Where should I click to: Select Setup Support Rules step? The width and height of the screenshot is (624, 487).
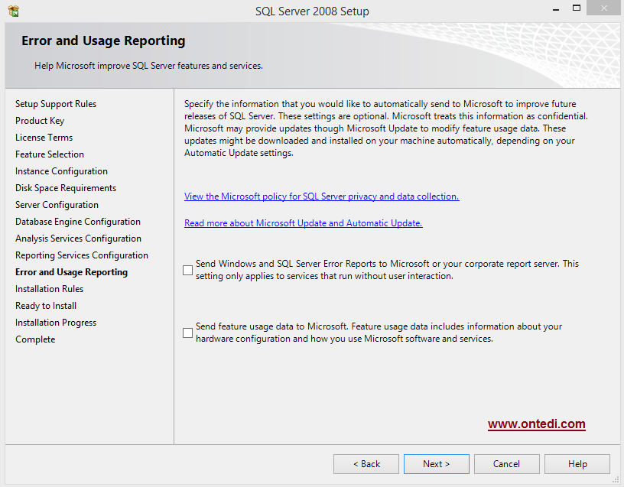tap(56, 104)
